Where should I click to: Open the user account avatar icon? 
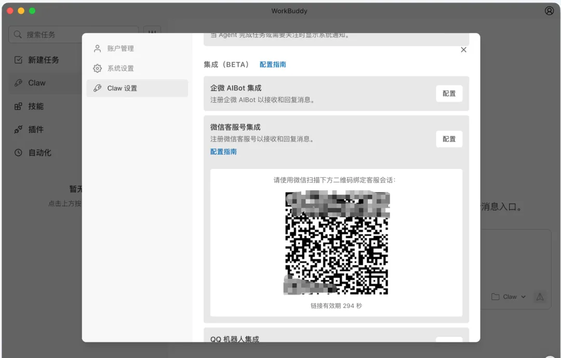pyautogui.click(x=549, y=11)
